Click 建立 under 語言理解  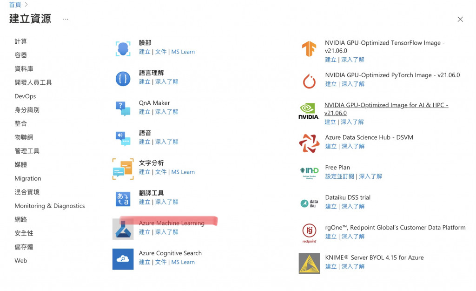point(145,82)
